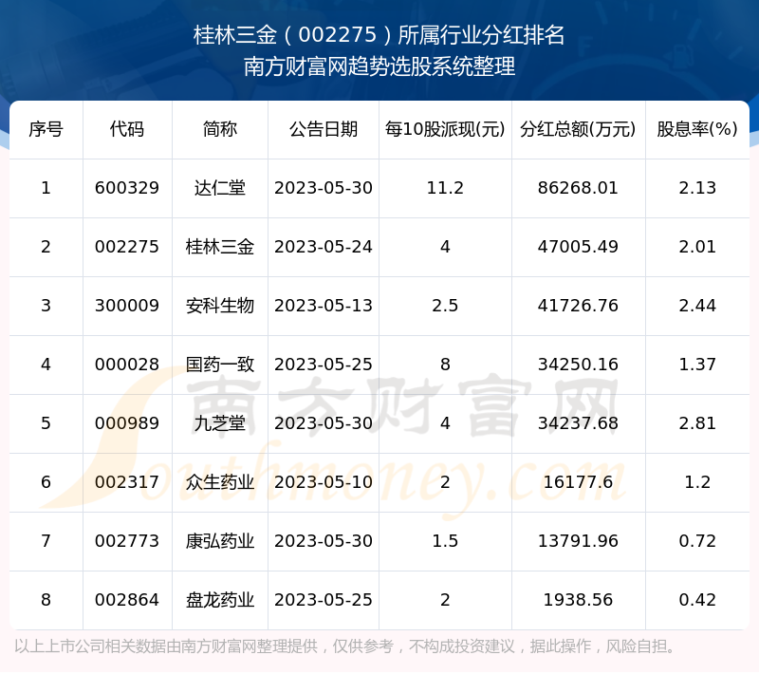Click total dividend 13791.96
Viewport: 759px width, 693px height.
click(578, 541)
